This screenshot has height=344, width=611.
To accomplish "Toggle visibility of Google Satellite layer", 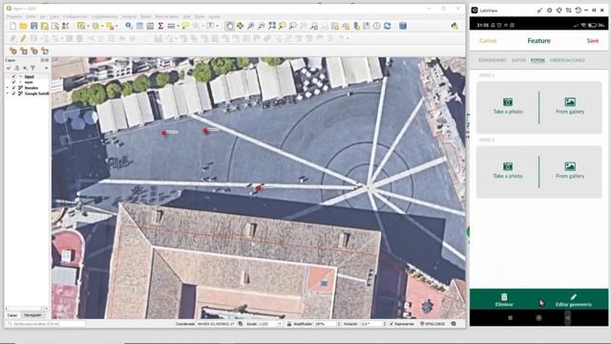I will (13, 94).
